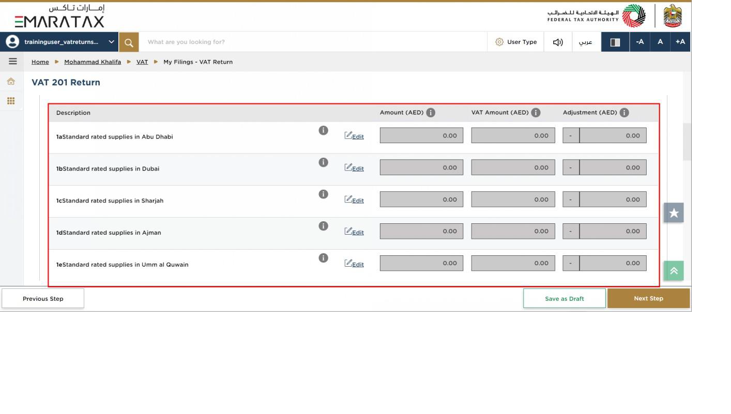Edit 1d Standard rated supplies in Ajman

[354, 232]
